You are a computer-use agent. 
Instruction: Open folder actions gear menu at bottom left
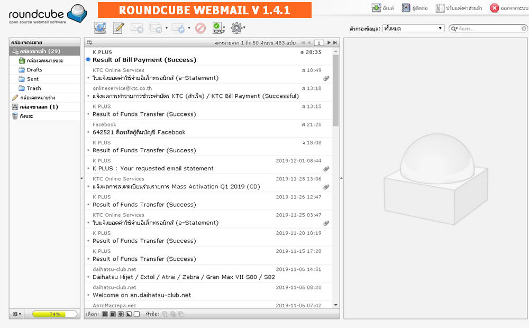click(16, 314)
